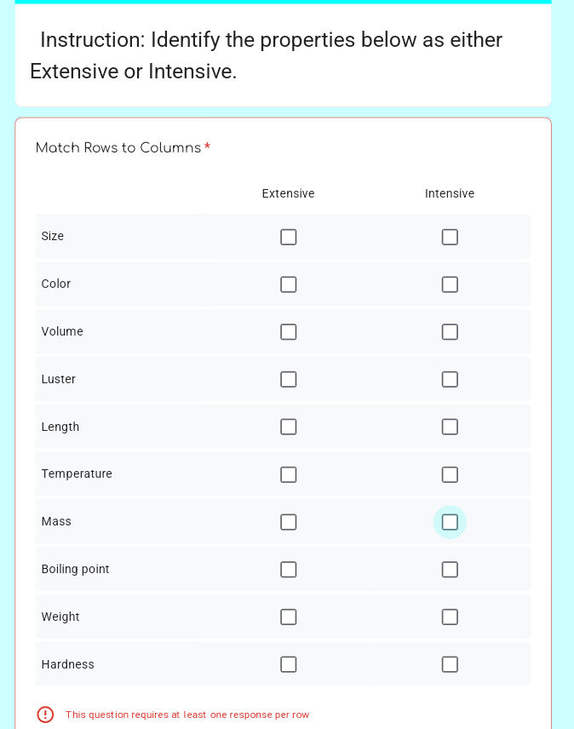Screen dimensions: 574x729
Task: Select Extensive checkbox for Volume
Action: [289, 332]
